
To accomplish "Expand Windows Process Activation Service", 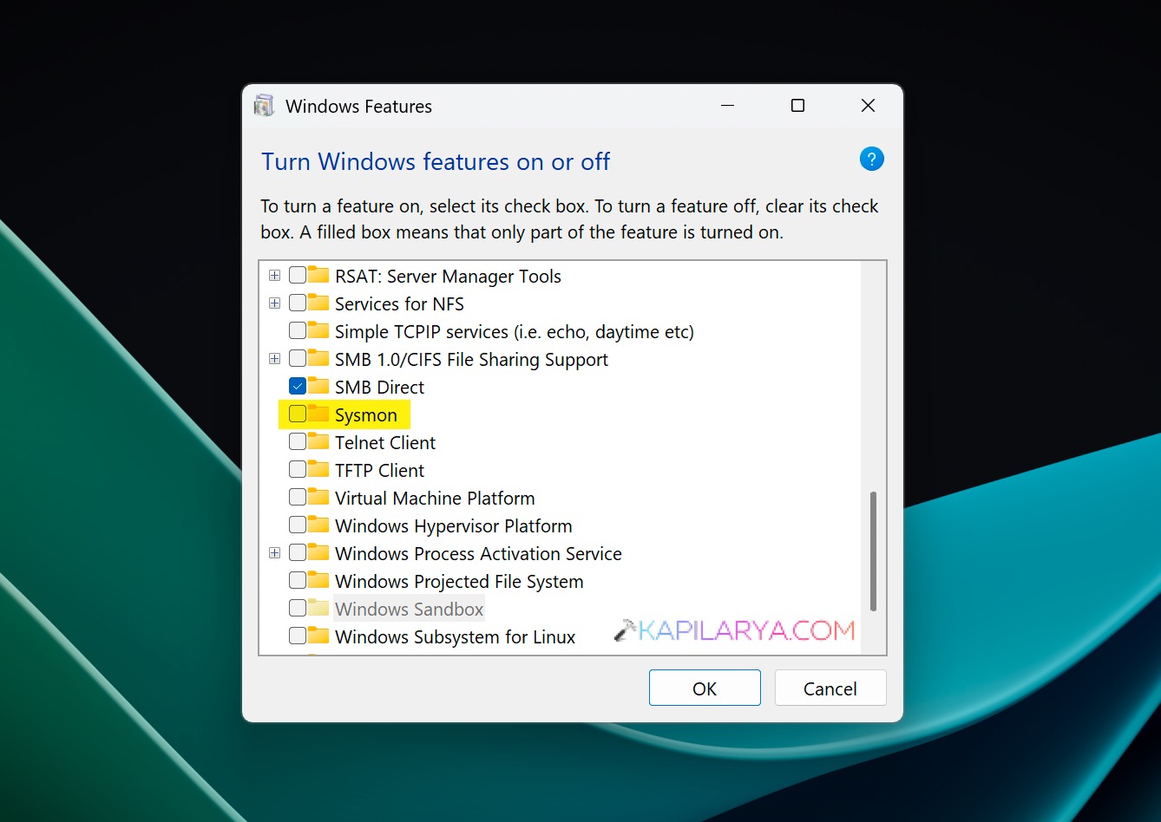I will point(274,552).
